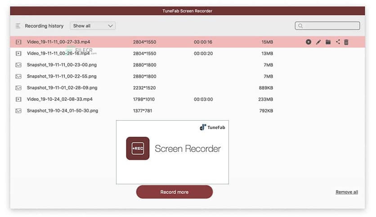Image resolution: width=376 pixels, height=217 pixels.
Task: Click the image icon for Snapshot_19-11-01_02-28-09.png
Action: (x=18, y=88)
